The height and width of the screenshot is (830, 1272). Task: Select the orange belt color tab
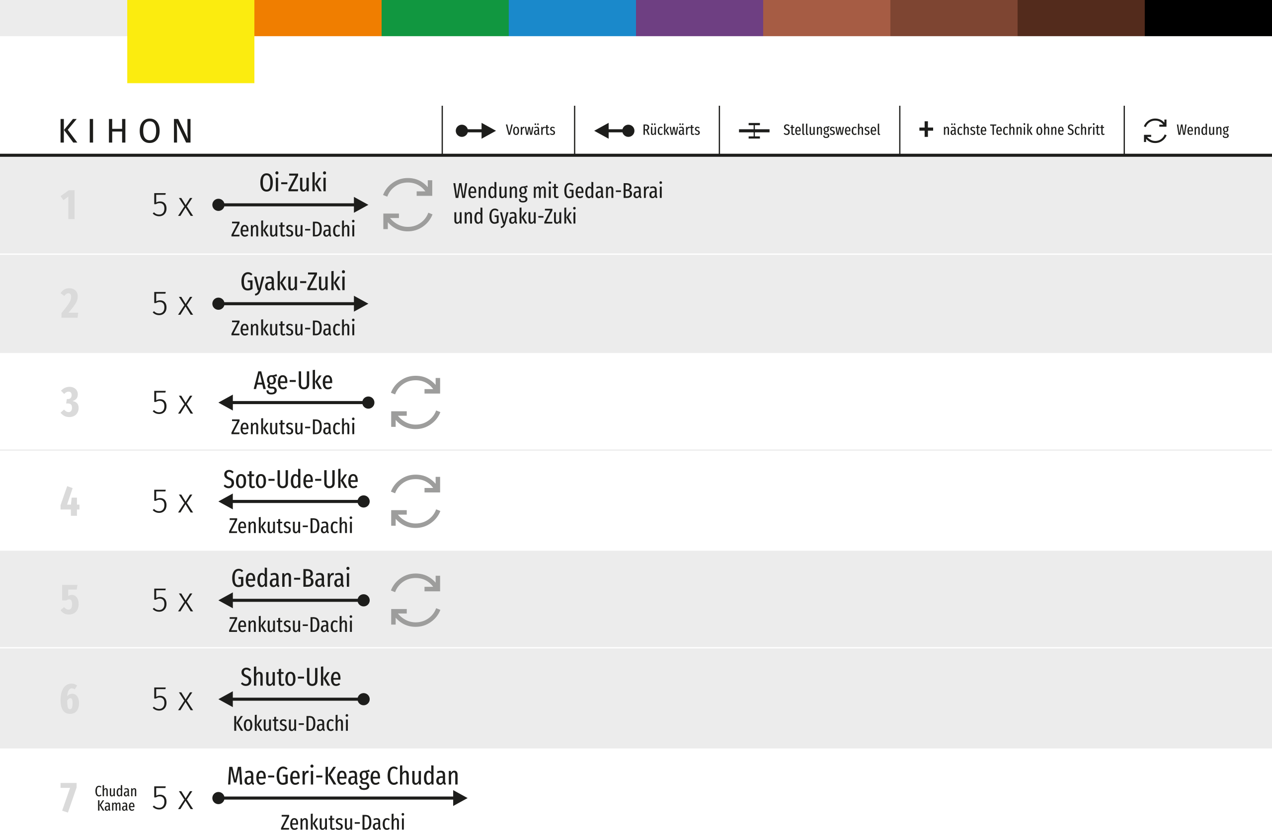coord(318,18)
